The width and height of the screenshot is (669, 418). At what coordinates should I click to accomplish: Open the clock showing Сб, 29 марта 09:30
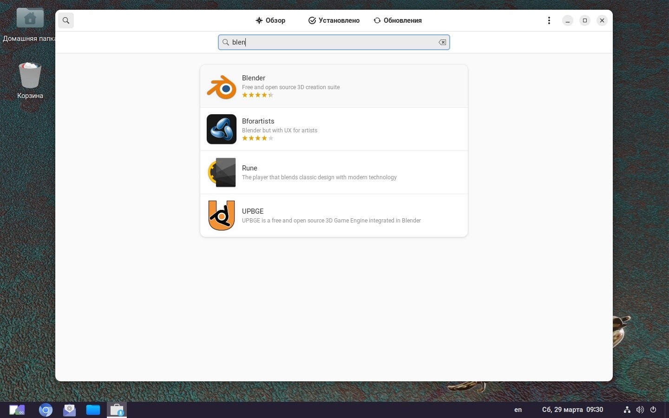coord(572,410)
